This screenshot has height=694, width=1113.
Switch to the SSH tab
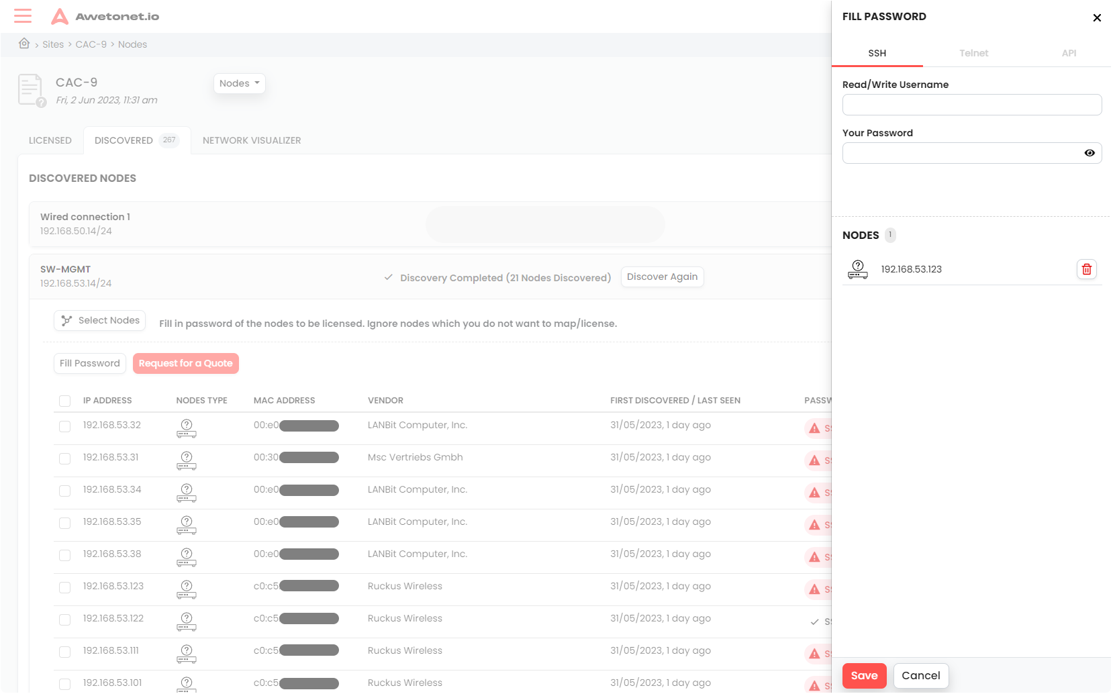click(x=877, y=53)
